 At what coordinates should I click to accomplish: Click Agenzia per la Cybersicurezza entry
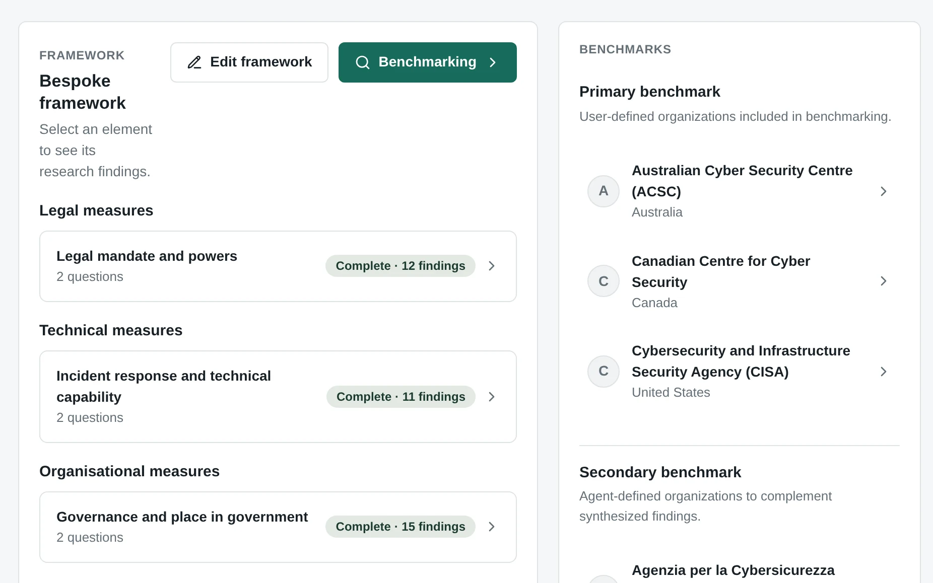tap(733, 570)
